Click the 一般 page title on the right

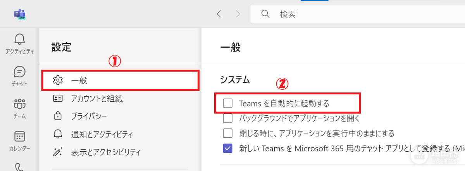[230, 48]
